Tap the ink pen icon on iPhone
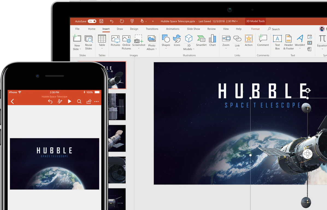327x210 pixels. 60,101
